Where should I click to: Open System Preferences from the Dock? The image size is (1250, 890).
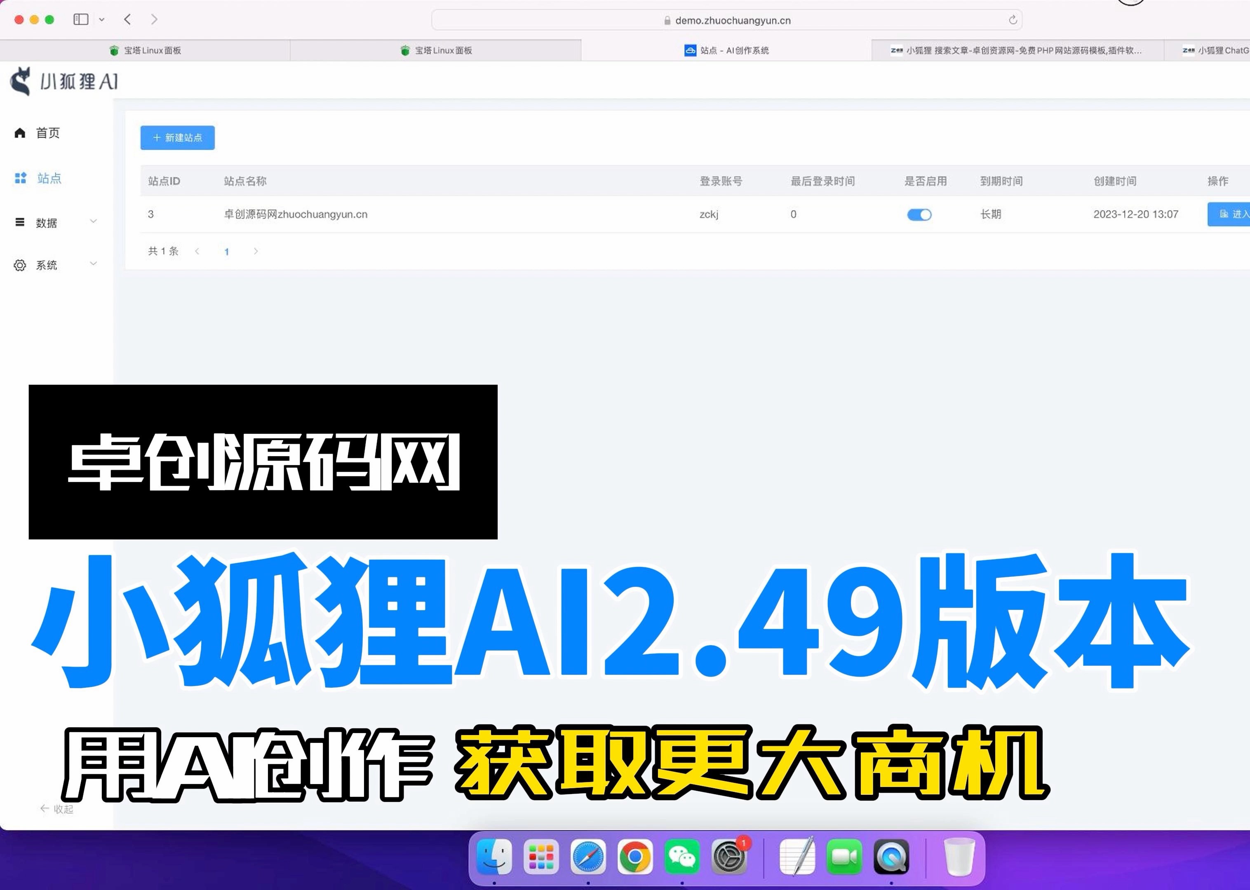coord(729,857)
